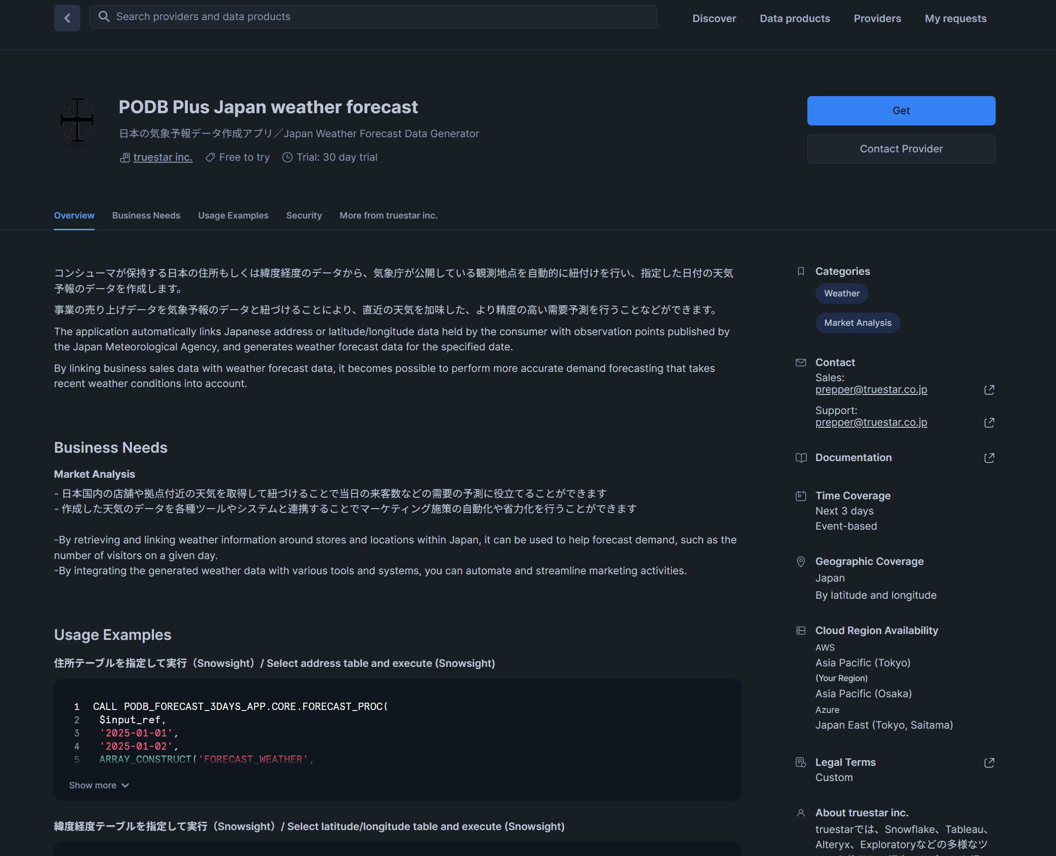This screenshot has width=1056, height=856.
Task: Click the back arrow button
Action: (67, 18)
